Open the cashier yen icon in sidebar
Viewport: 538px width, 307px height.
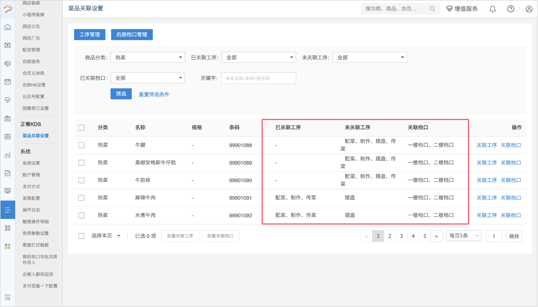[8, 45]
